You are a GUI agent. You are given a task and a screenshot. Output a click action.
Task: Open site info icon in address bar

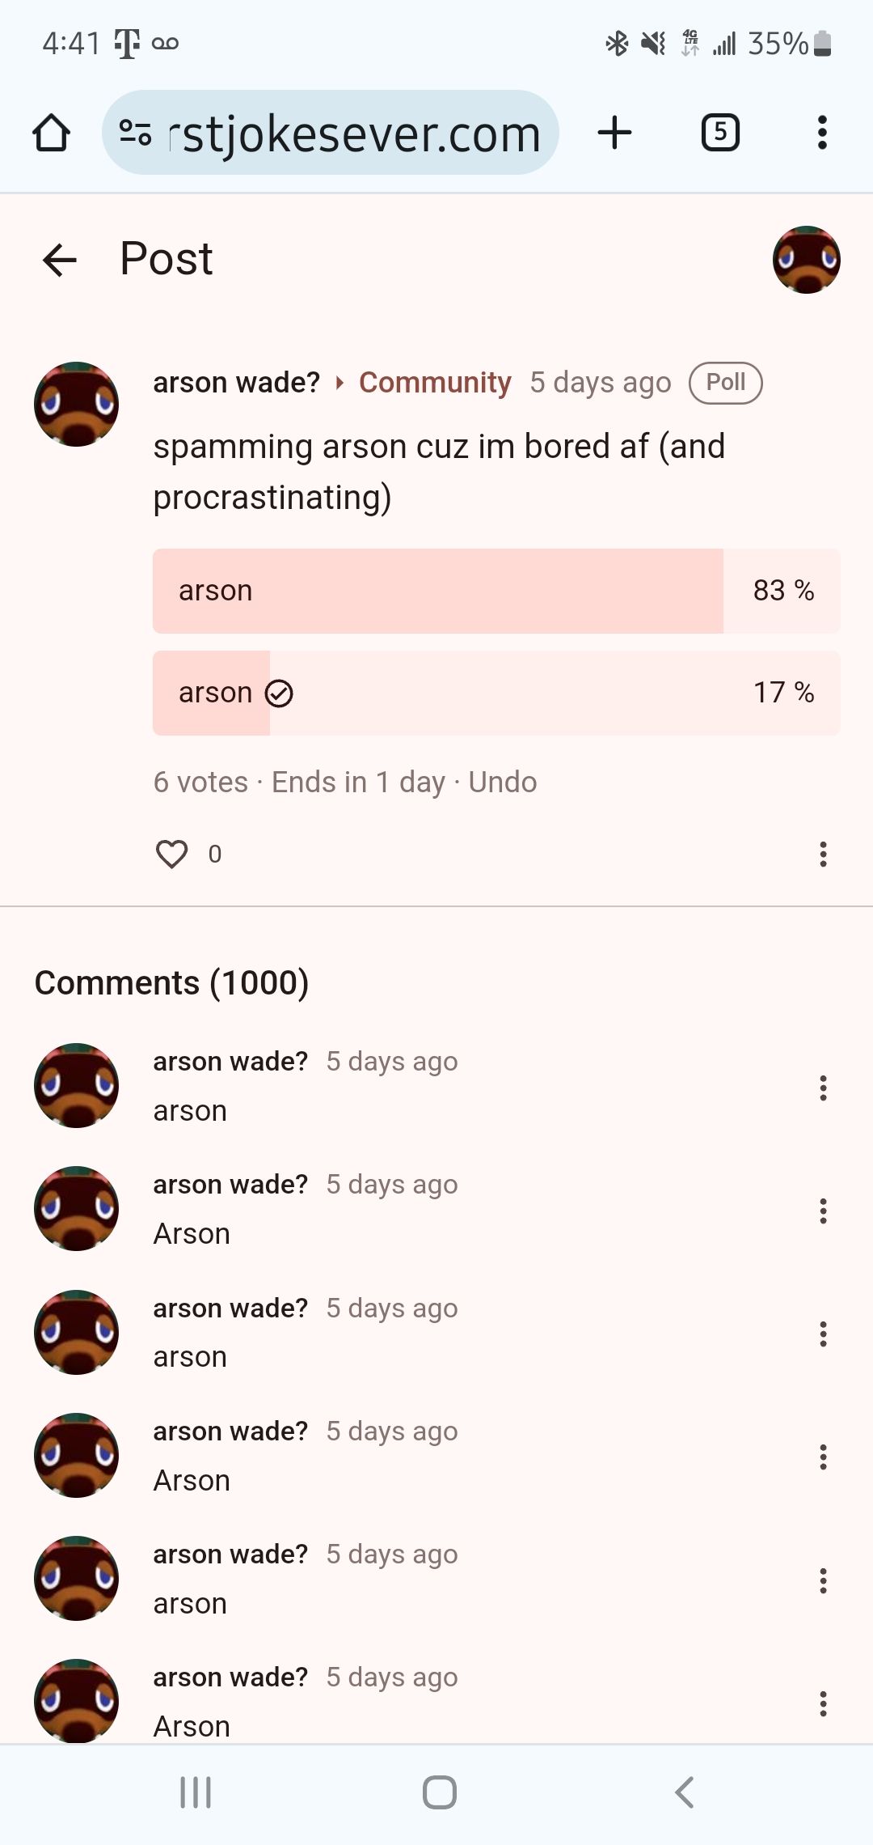click(x=135, y=133)
